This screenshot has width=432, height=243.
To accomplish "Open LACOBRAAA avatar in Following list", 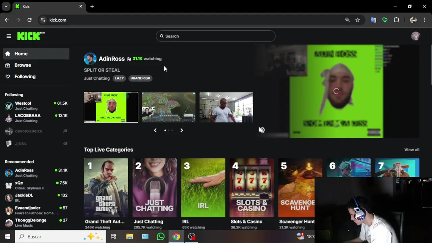I will pyautogui.click(x=9, y=118).
